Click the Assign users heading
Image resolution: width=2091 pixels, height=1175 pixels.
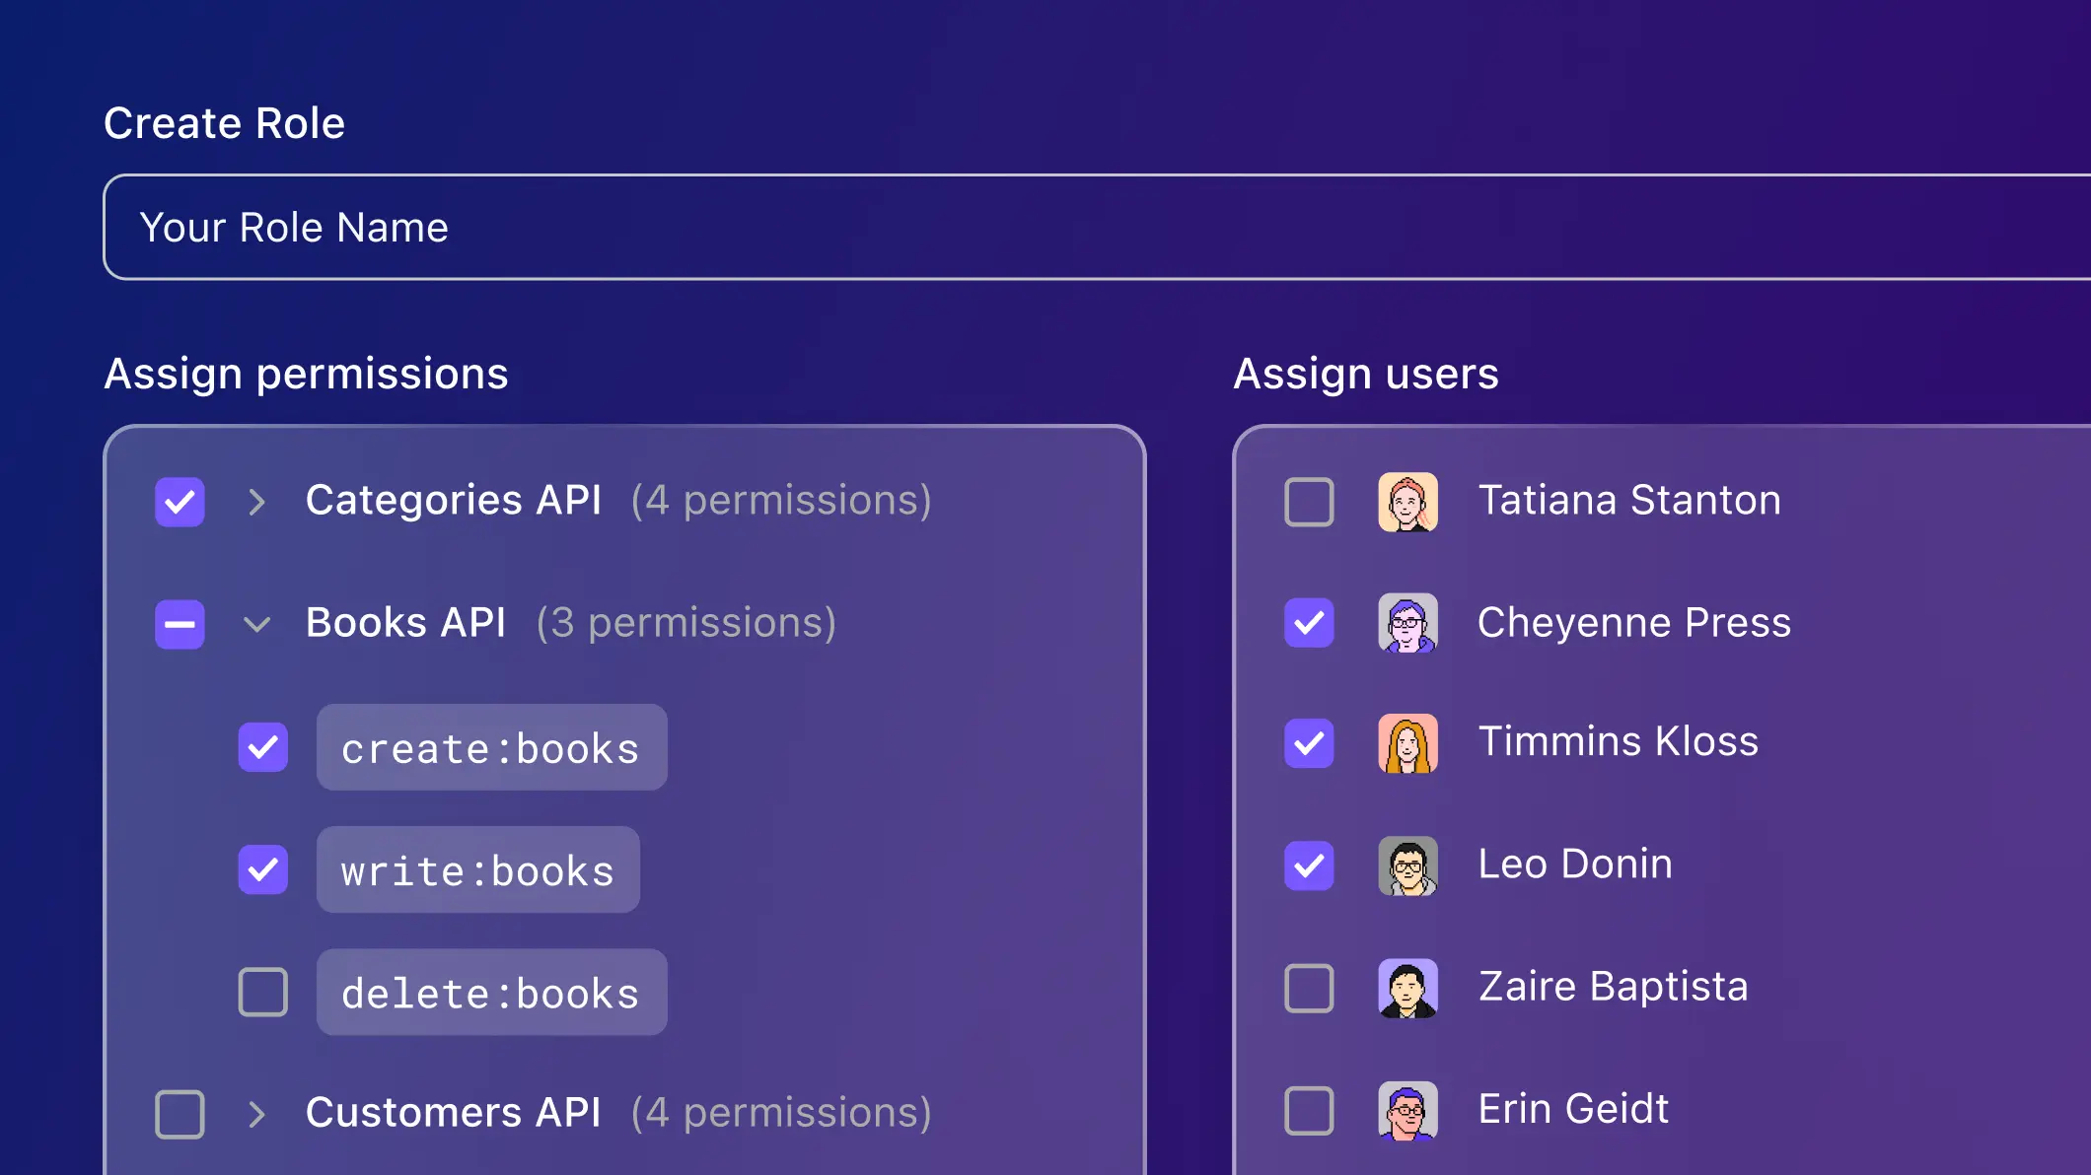[x=1366, y=375]
